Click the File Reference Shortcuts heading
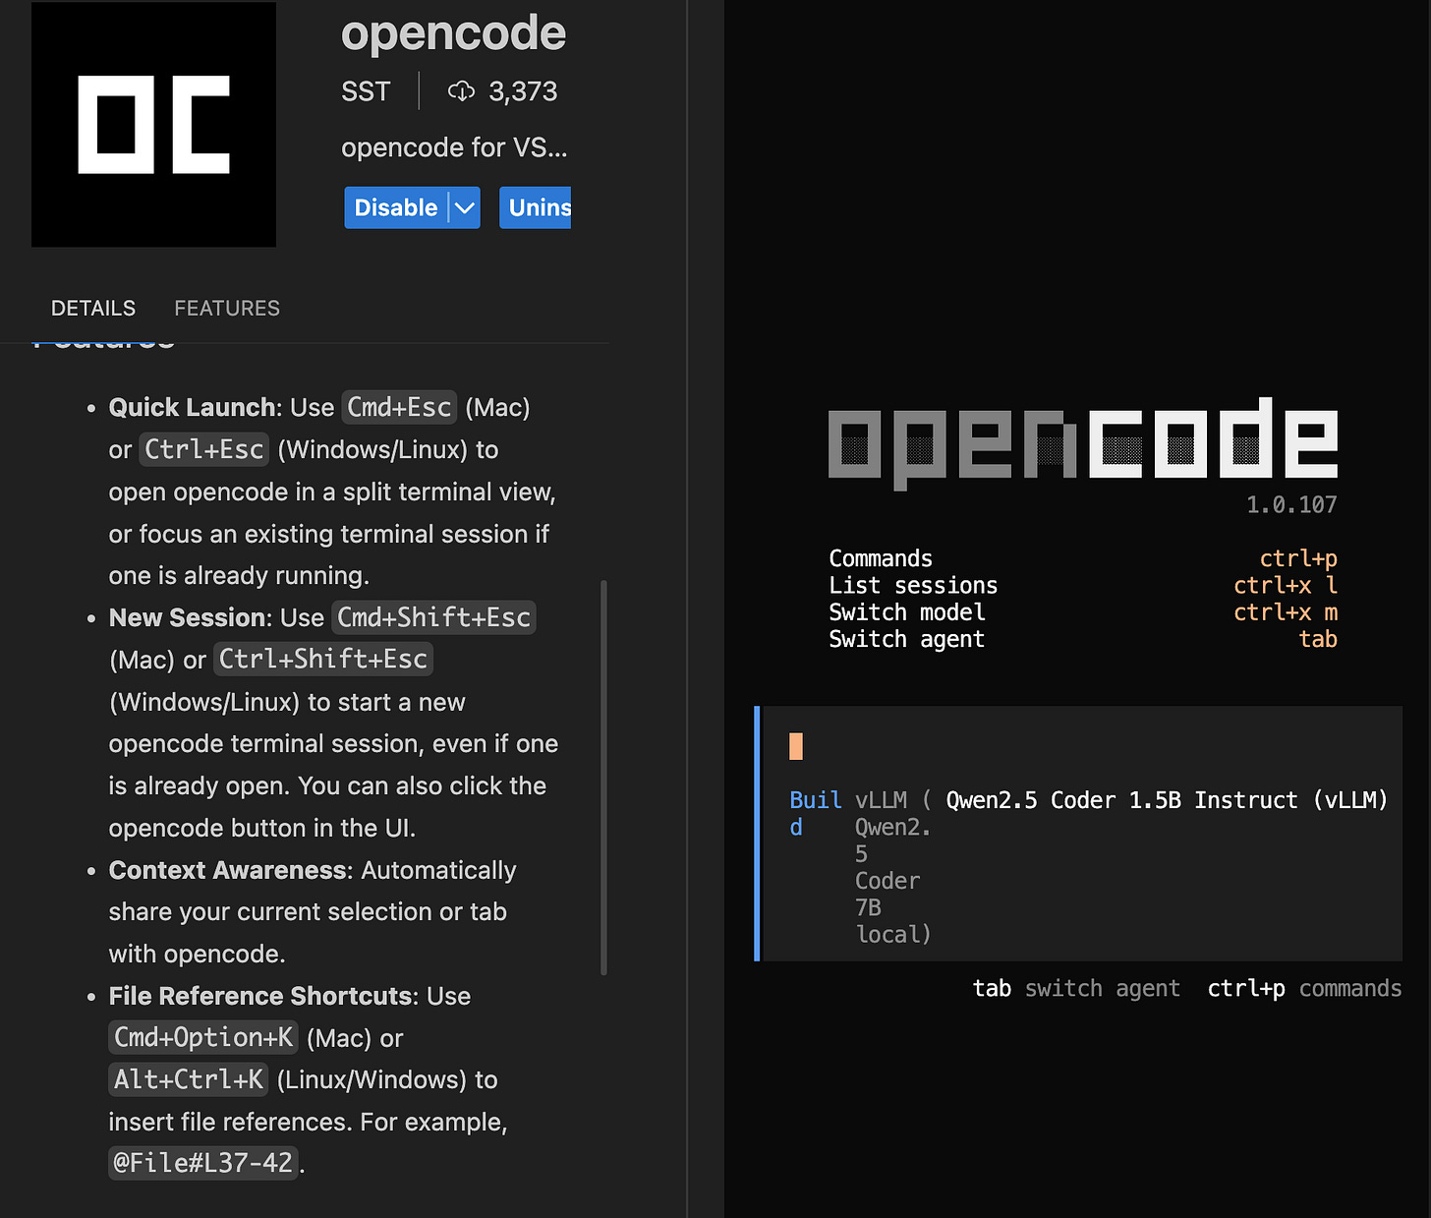Screen dimensions: 1431x1218 click(260, 996)
